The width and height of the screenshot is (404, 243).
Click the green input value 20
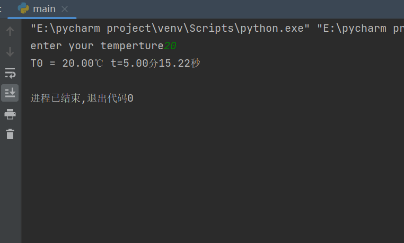tap(170, 46)
